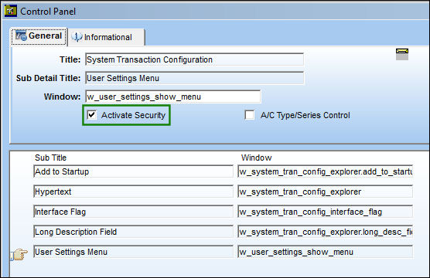Click the Informational tab icon
The height and width of the screenshot is (278, 430).
point(77,37)
